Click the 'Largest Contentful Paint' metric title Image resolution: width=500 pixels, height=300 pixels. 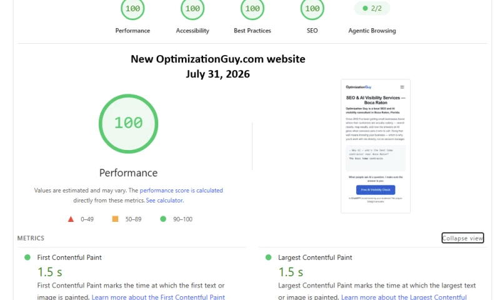(x=315, y=257)
